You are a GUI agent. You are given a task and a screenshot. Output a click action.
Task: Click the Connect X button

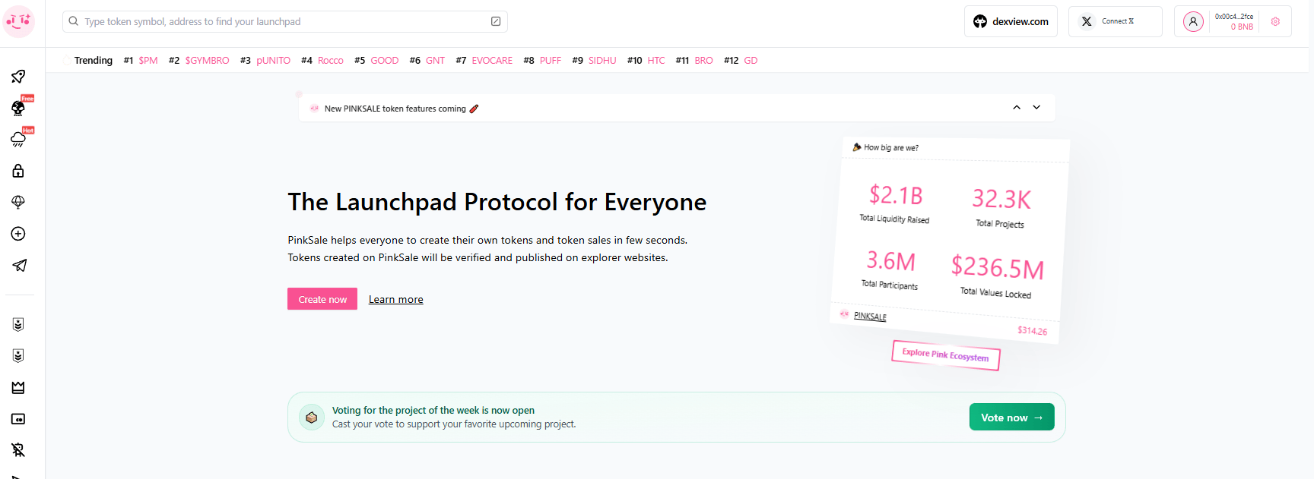tap(1115, 21)
